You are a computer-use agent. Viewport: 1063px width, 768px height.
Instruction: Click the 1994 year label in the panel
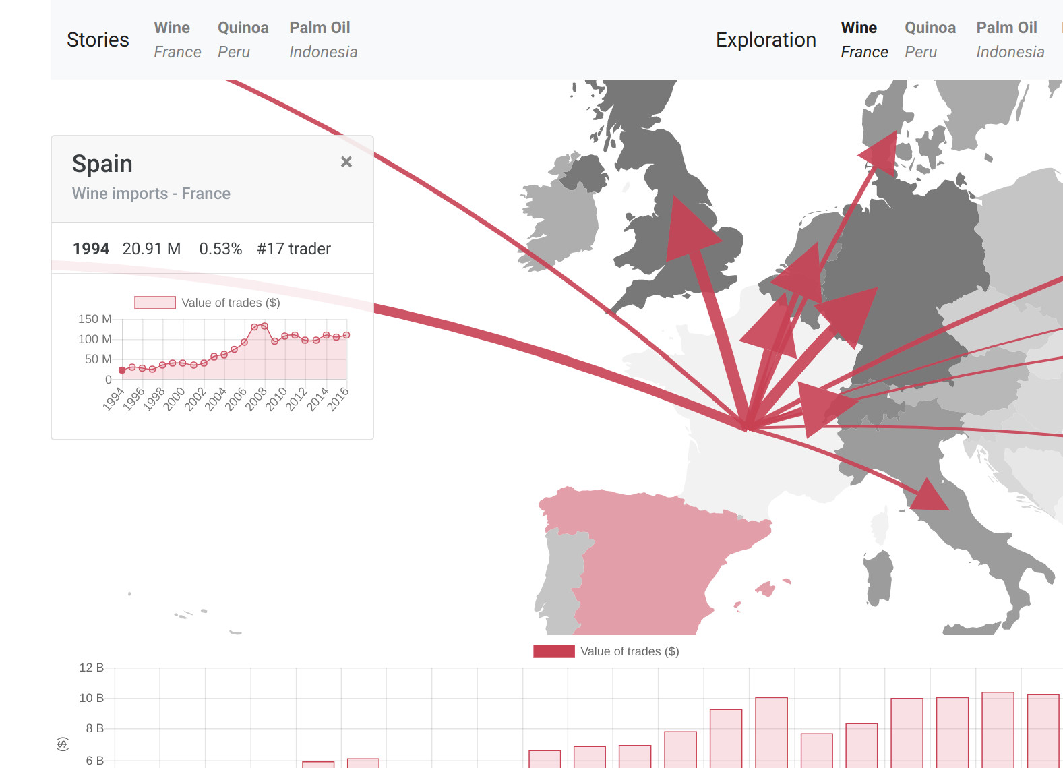point(91,249)
